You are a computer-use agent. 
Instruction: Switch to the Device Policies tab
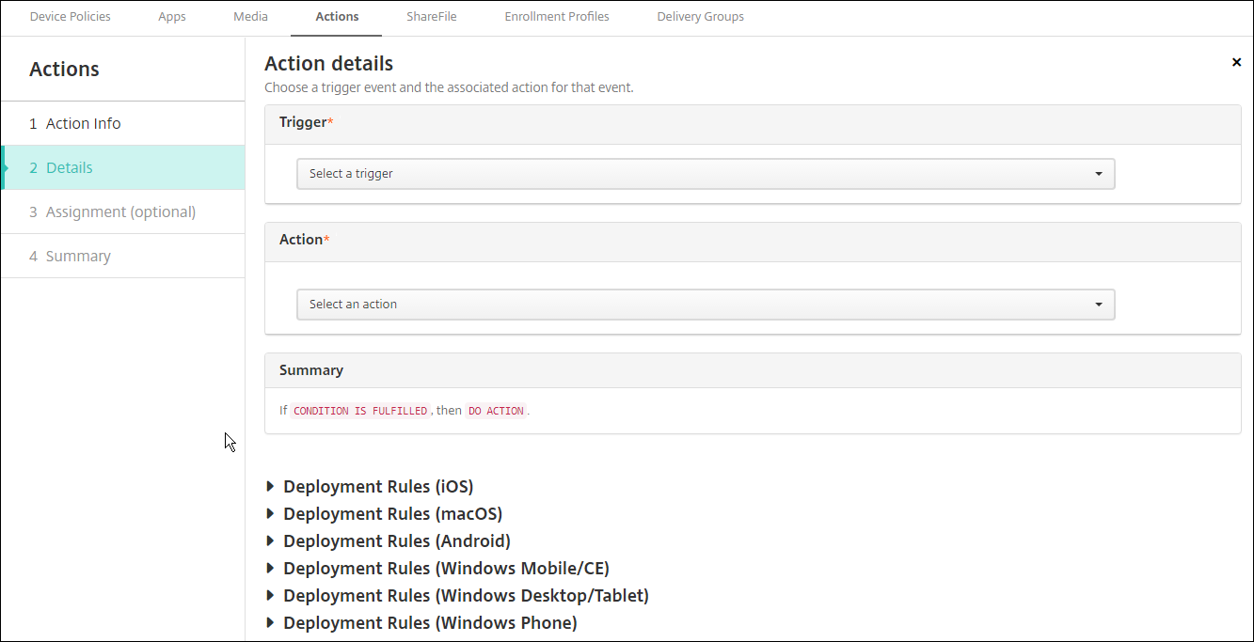pyautogui.click(x=70, y=17)
